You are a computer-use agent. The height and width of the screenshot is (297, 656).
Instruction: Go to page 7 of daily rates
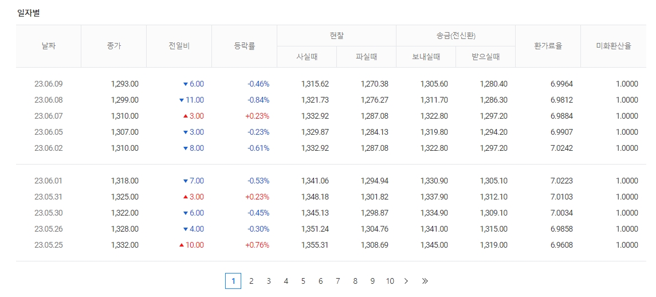point(337,281)
